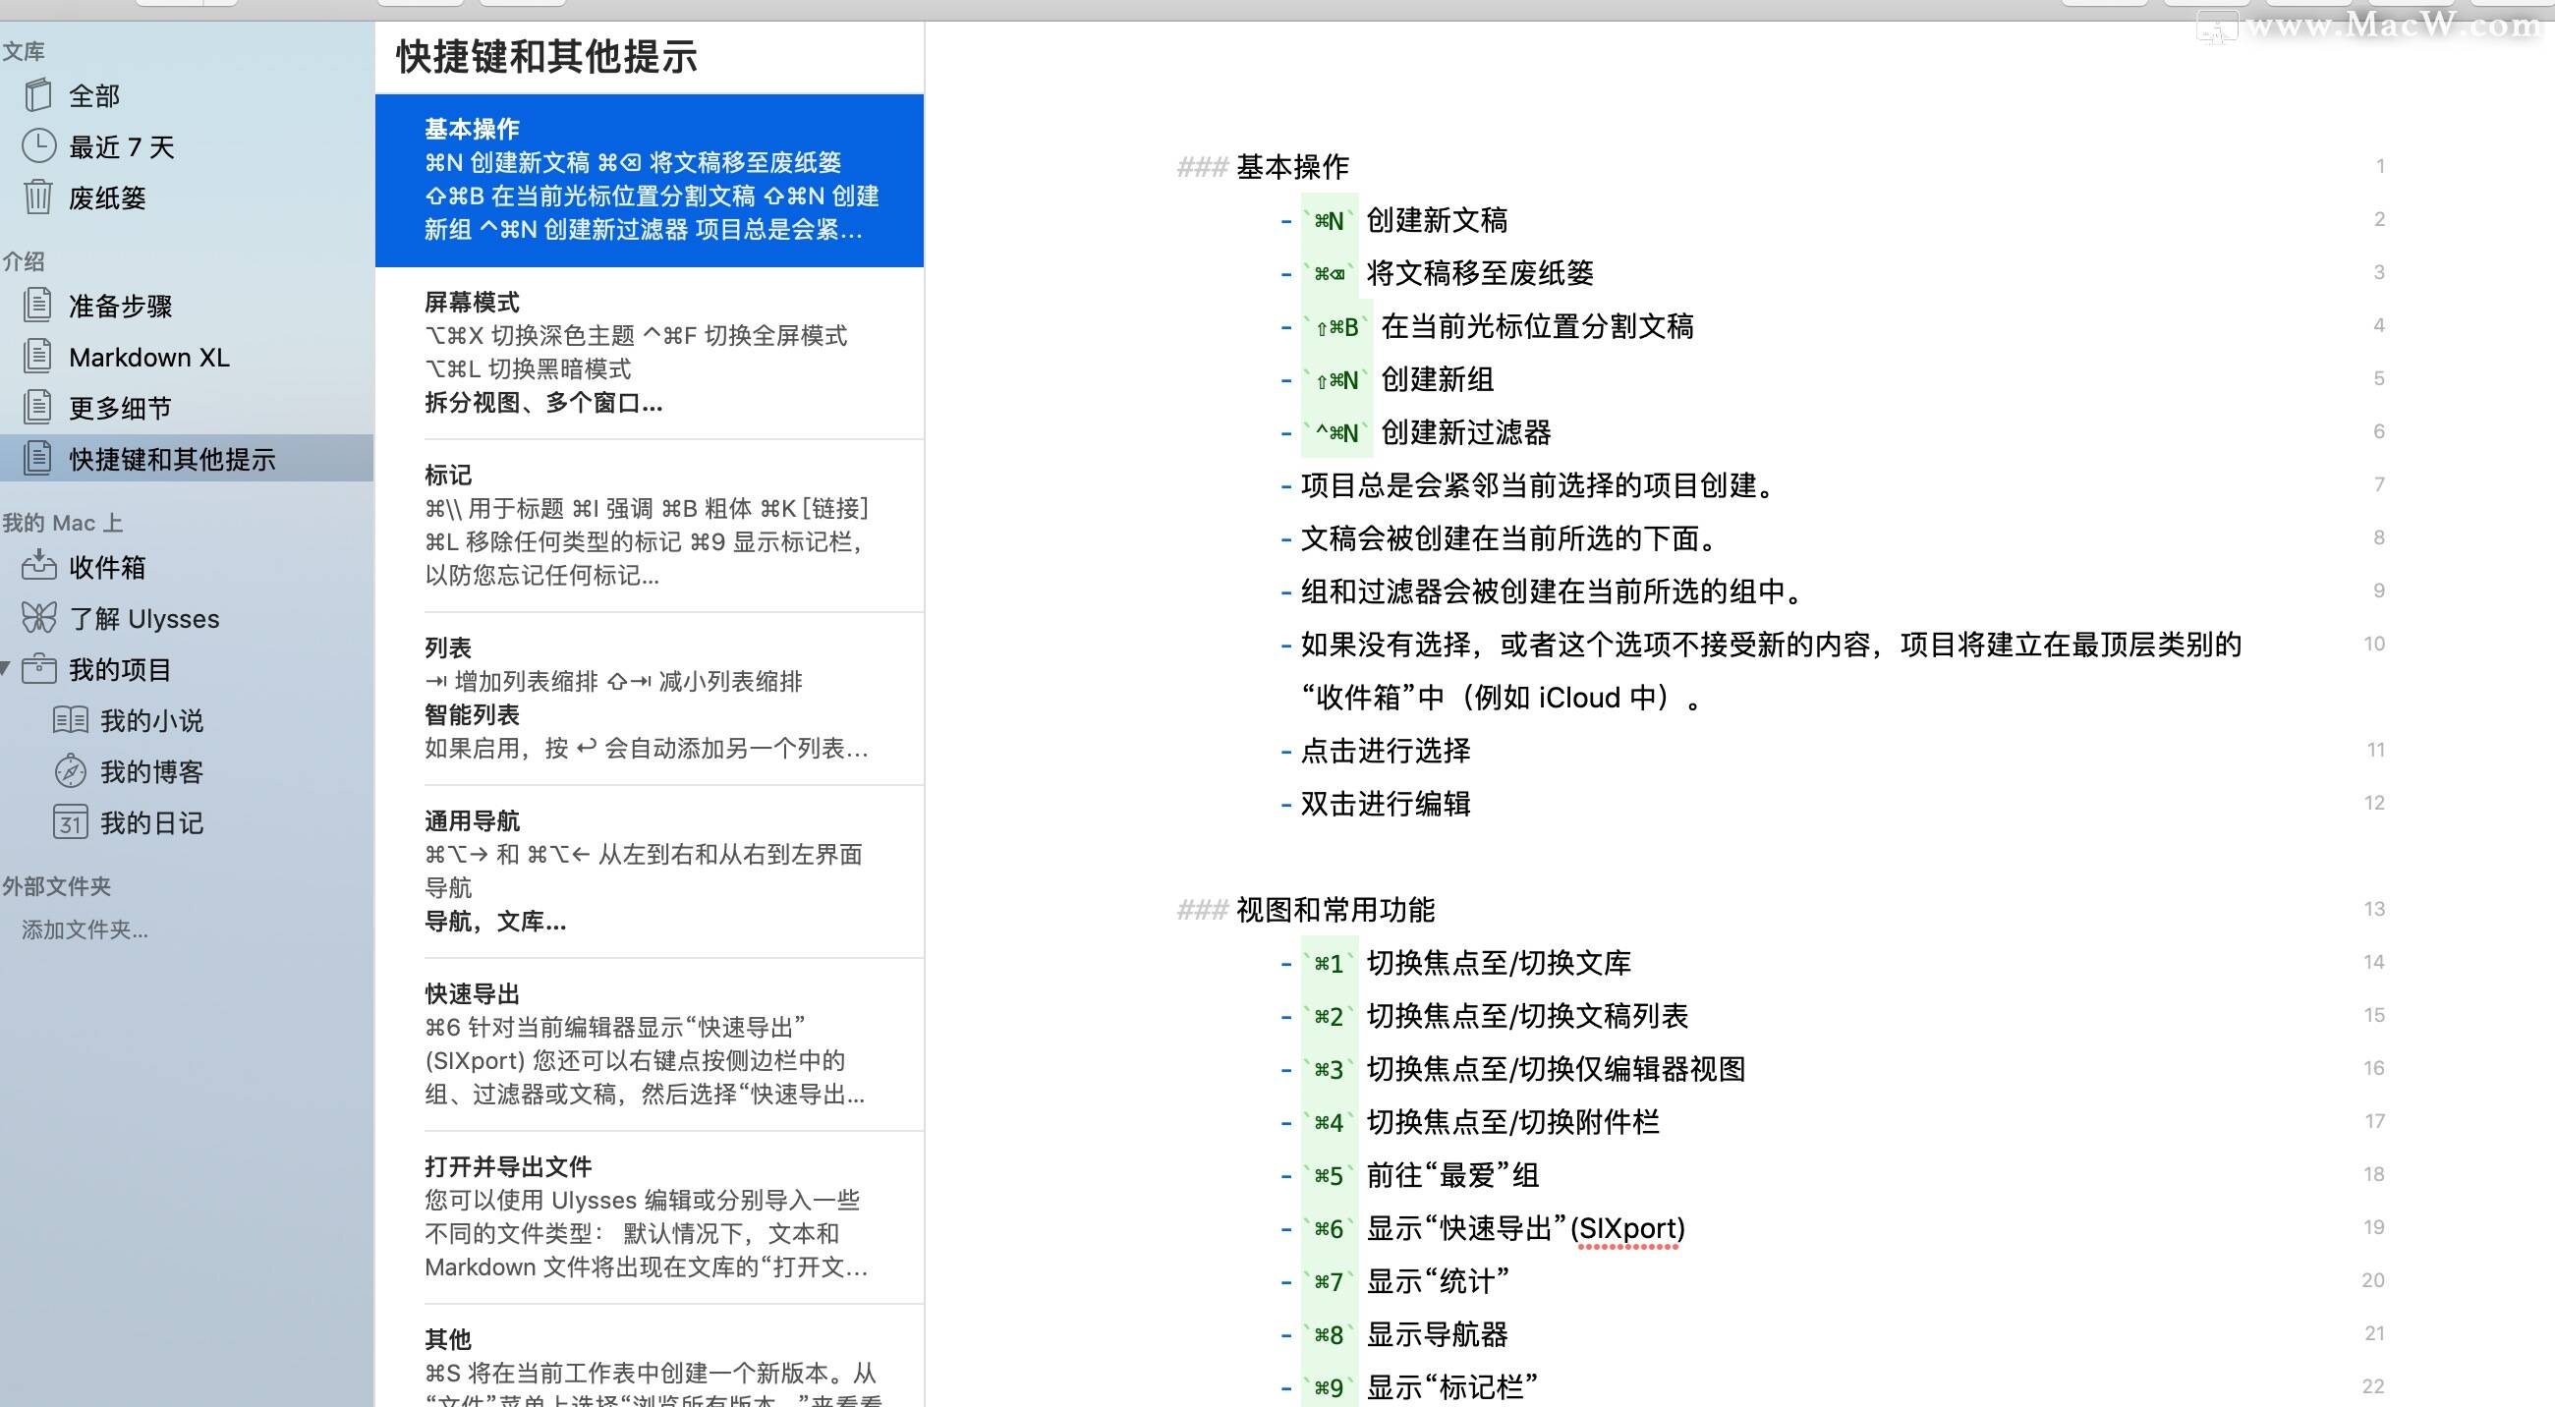Click 添加文件夹… to add external folder
Image resolution: width=2555 pixels, height=1407 pixels.
pos(85,929)
